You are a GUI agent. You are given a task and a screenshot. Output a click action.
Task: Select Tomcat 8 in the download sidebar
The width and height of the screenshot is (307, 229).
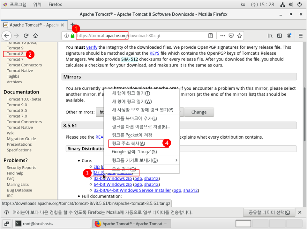tap(15, 54)
